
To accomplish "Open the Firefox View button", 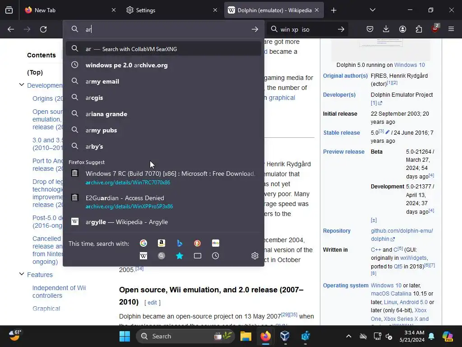I will [x=9, y=10].
